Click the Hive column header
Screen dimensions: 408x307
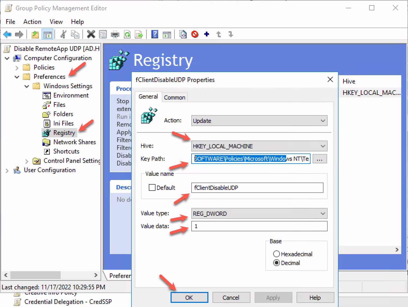(x=370, y=81)
